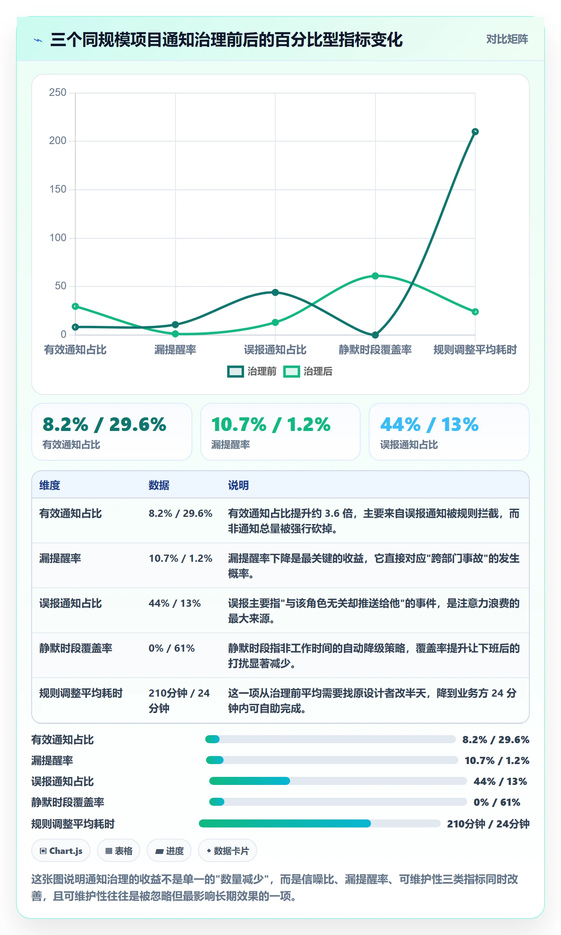561x935 pixels.
Task: Select the 8.2% / 29.6% data card
Action: click(112, 432)
